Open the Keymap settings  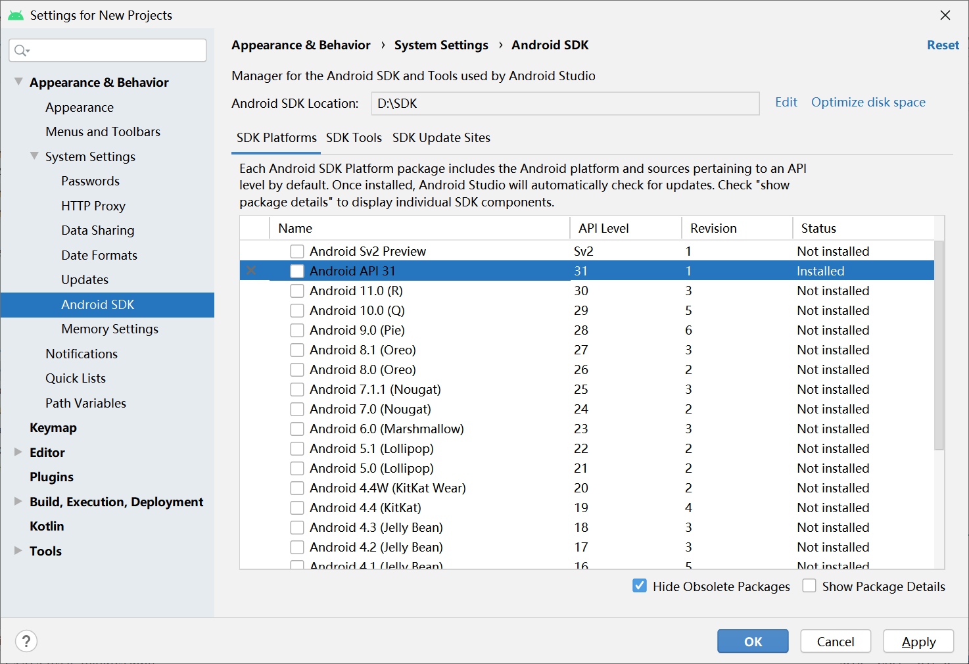[53, 427]
